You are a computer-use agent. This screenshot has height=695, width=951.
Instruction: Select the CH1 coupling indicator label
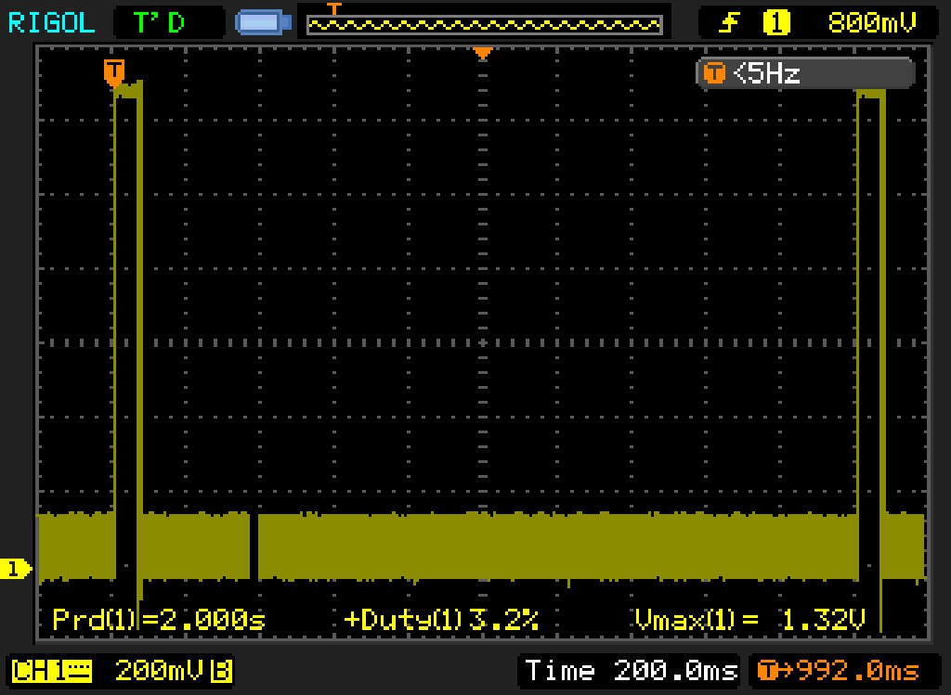tap(51, 670)
